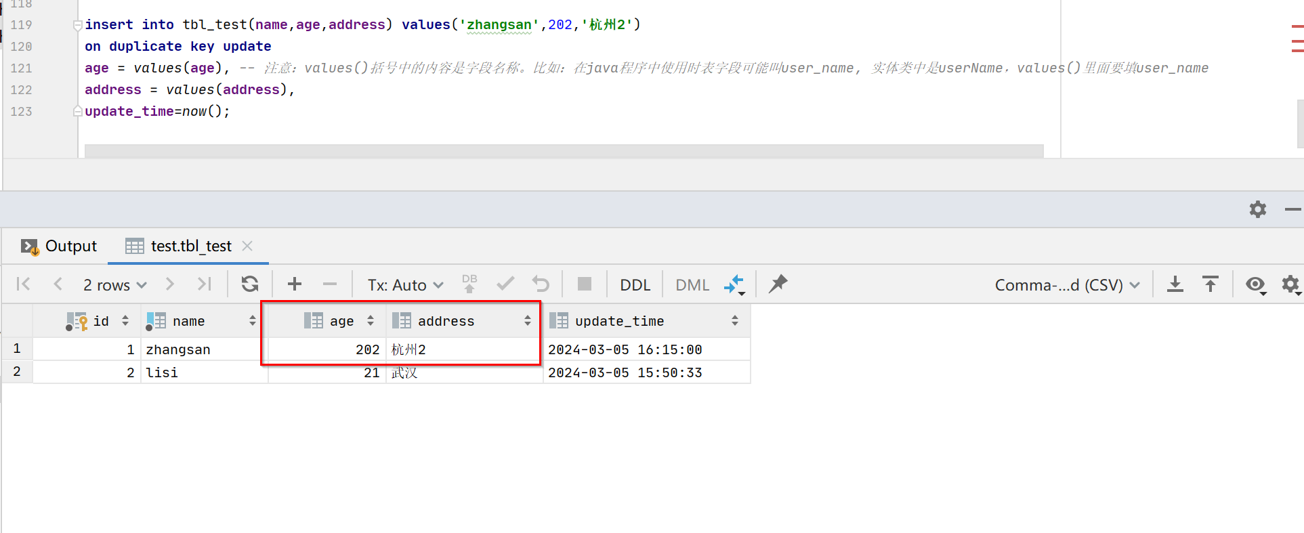Open view options eye icon

[x=1256, y=285]
